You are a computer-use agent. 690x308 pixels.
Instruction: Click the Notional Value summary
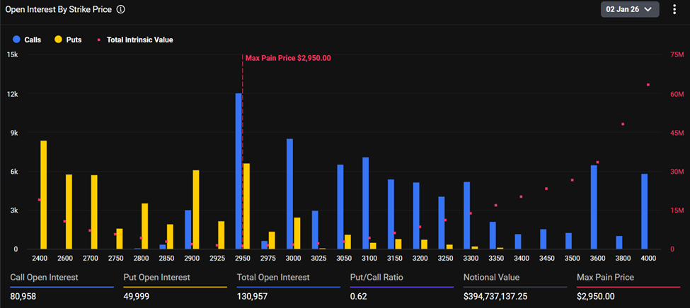[491, 278]
